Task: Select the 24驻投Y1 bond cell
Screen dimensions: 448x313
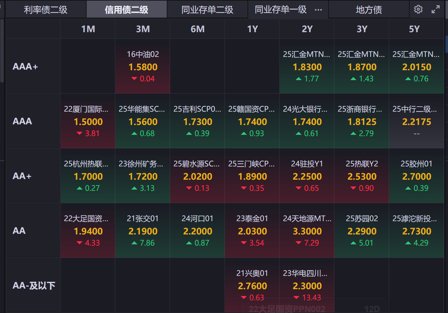Action: (x=307, y=176)
